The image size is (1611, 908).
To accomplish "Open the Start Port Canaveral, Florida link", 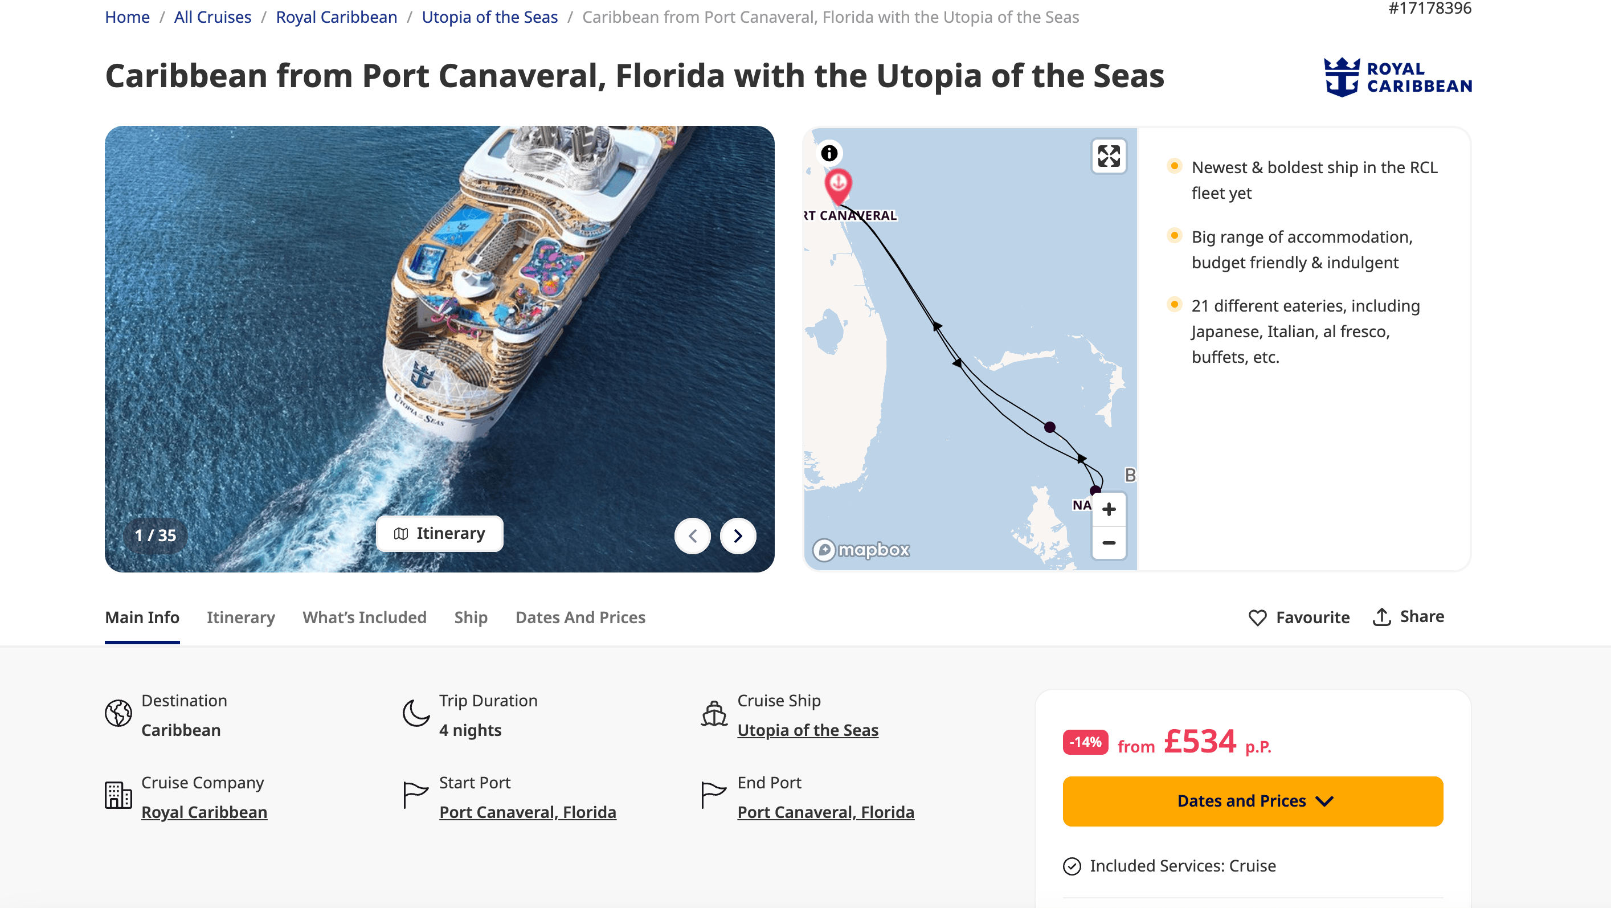I will point(527,812).
